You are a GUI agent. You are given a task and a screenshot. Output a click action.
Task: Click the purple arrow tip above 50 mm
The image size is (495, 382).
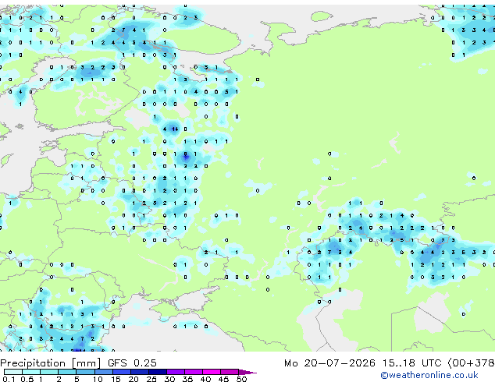point(247,372)
